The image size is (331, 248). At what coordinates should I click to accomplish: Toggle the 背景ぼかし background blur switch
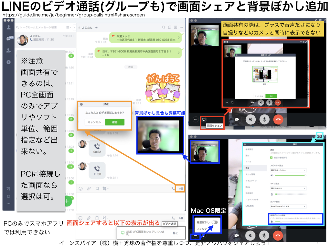click(214, 222)
